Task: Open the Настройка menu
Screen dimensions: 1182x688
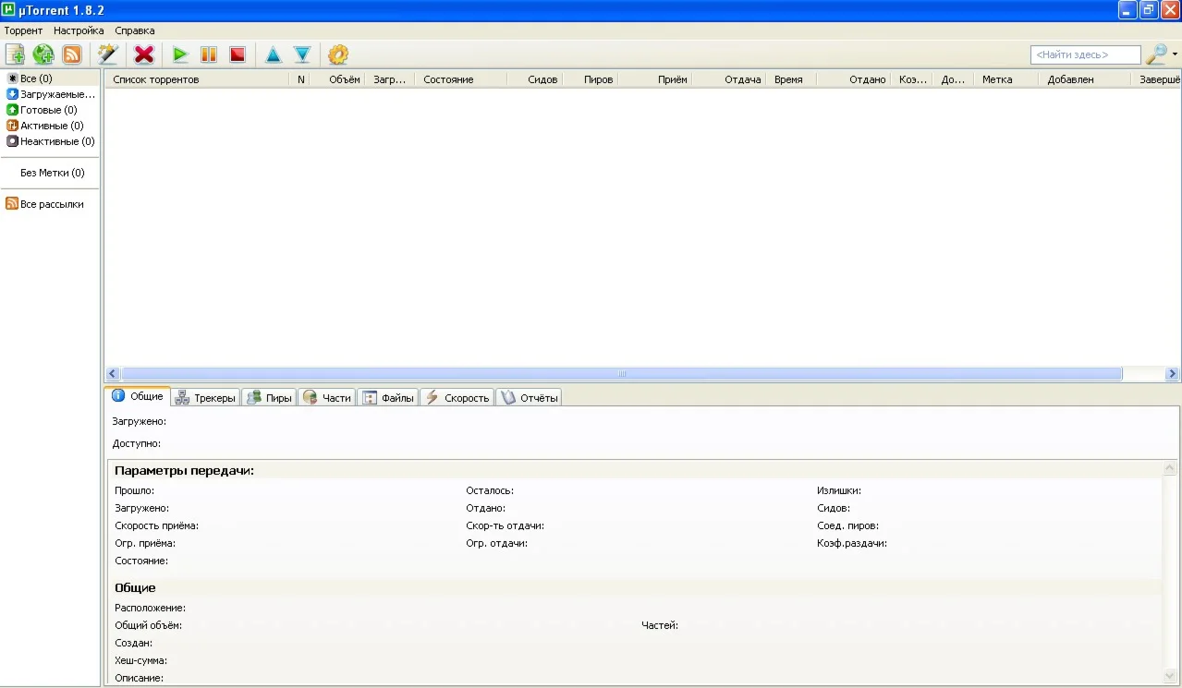Action: 78,30
